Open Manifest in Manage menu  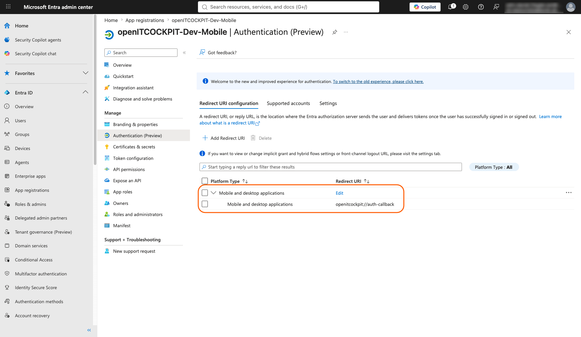tap(122, 226)
